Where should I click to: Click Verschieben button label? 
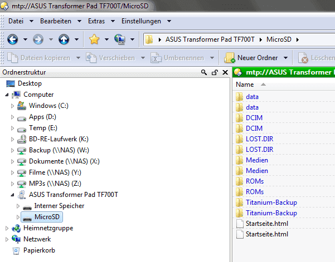point(117,58)
